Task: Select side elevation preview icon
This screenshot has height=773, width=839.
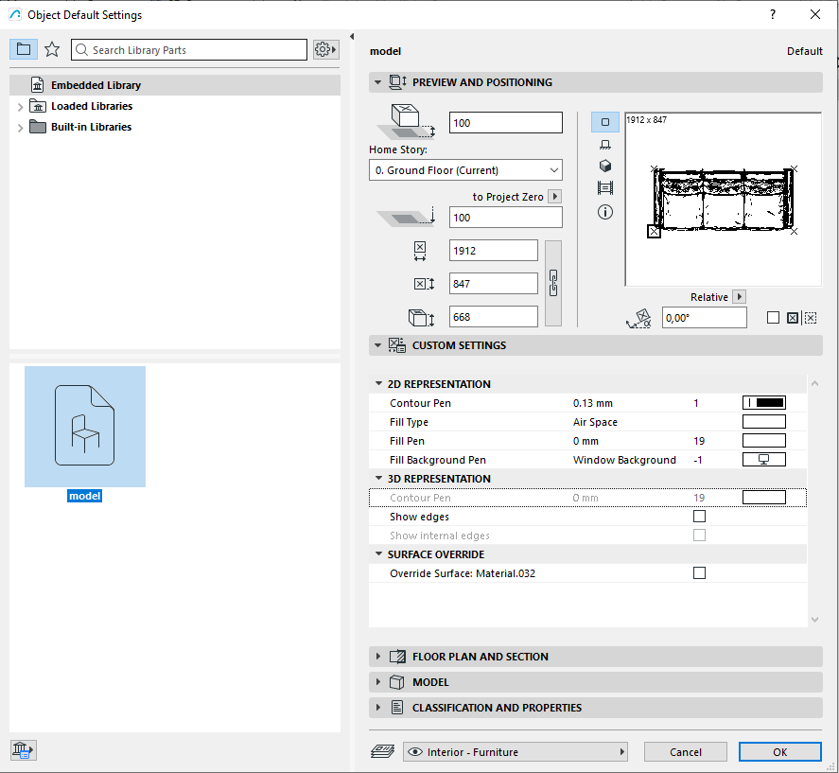Action: [x=605, y=145]
